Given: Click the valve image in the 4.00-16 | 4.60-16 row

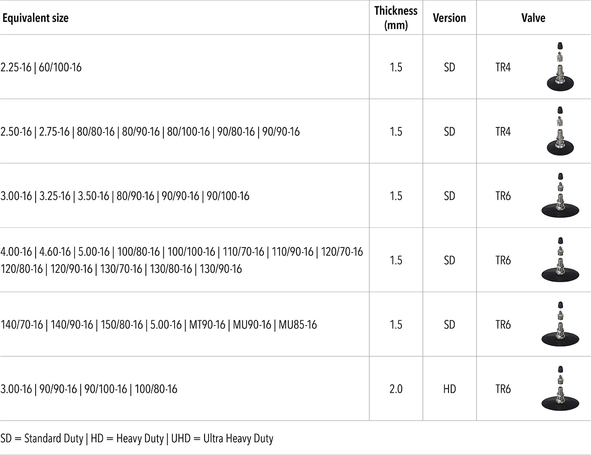Looking at the screenshot, I should pos(560,260).
